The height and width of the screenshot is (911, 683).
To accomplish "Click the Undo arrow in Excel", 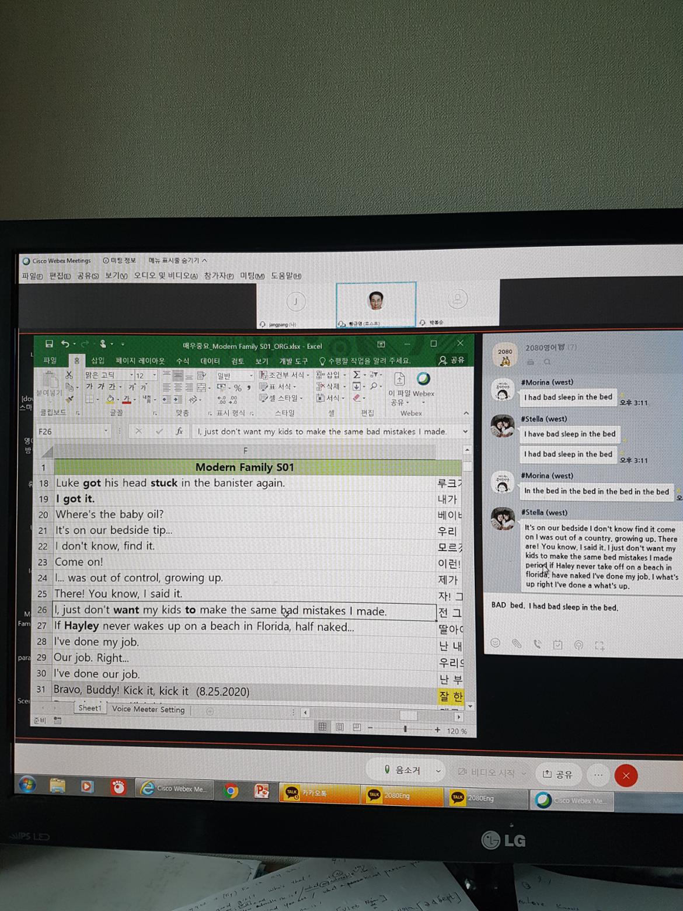I will (x=65, y=344).
